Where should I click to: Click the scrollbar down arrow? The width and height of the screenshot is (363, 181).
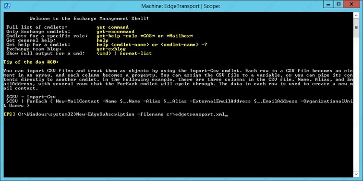356,174
